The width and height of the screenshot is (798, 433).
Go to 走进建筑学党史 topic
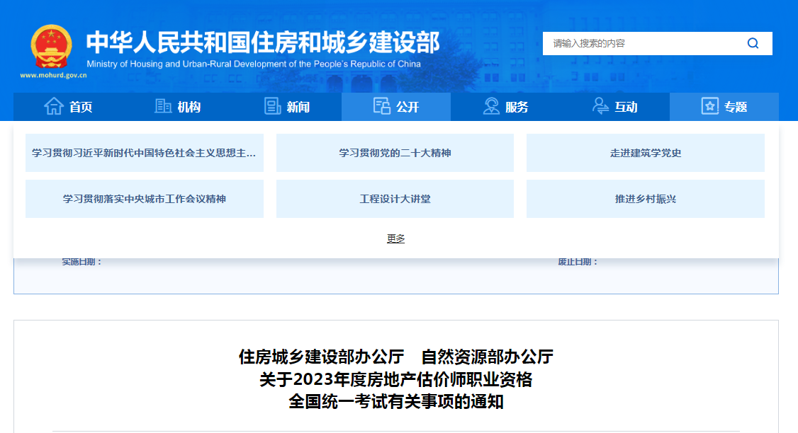point(645,153)
